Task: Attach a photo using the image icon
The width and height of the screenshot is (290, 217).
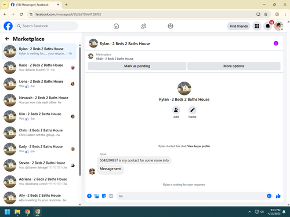Action: pyautogui.click(x=97, y=196)
